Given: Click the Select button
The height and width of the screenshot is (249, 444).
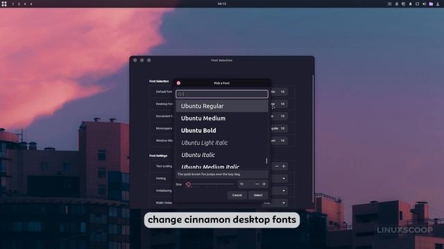Looking at the screenshot, I should (x=258, y=195).
